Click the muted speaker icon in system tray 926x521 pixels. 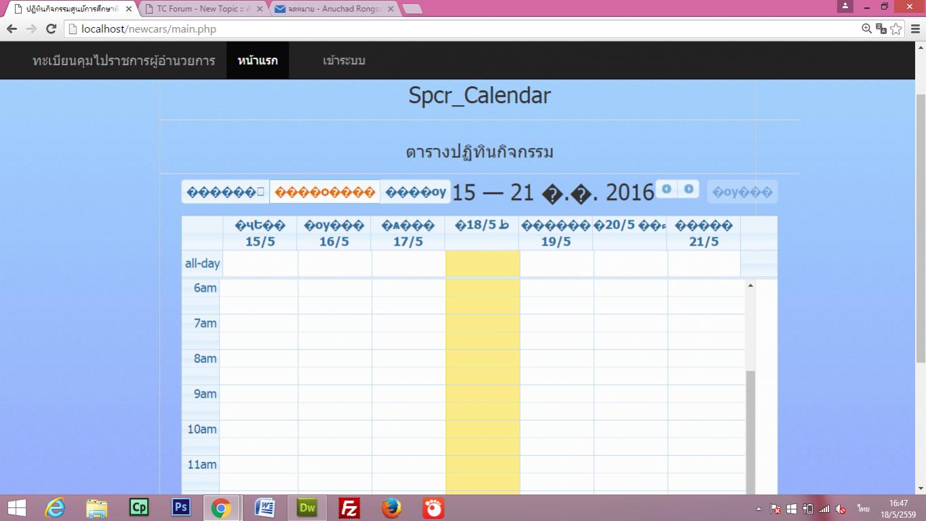point(842,507)
